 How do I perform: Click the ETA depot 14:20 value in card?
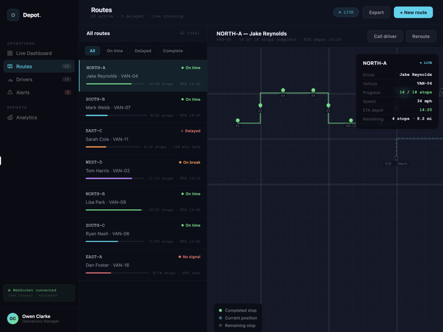425,110
